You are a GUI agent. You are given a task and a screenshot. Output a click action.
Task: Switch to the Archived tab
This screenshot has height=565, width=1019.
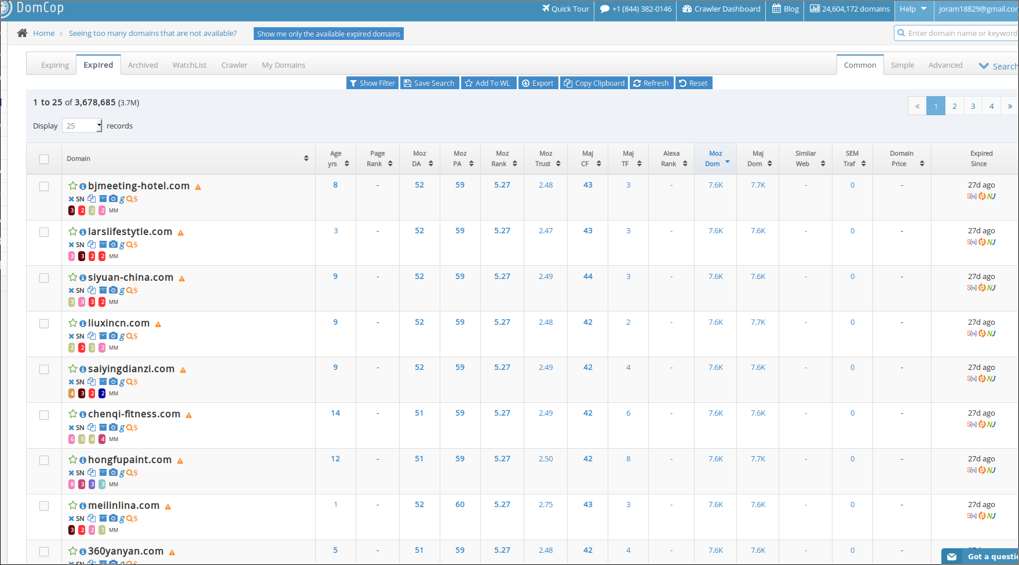coord(143,65)
